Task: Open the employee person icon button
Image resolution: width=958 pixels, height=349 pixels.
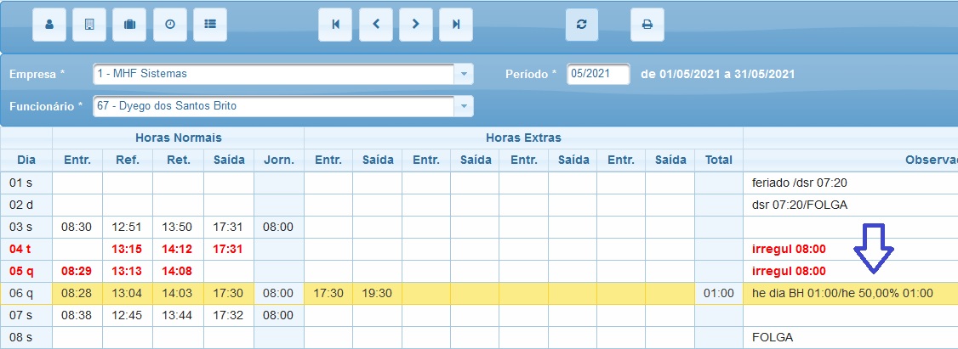Action: tap(48, 25)
